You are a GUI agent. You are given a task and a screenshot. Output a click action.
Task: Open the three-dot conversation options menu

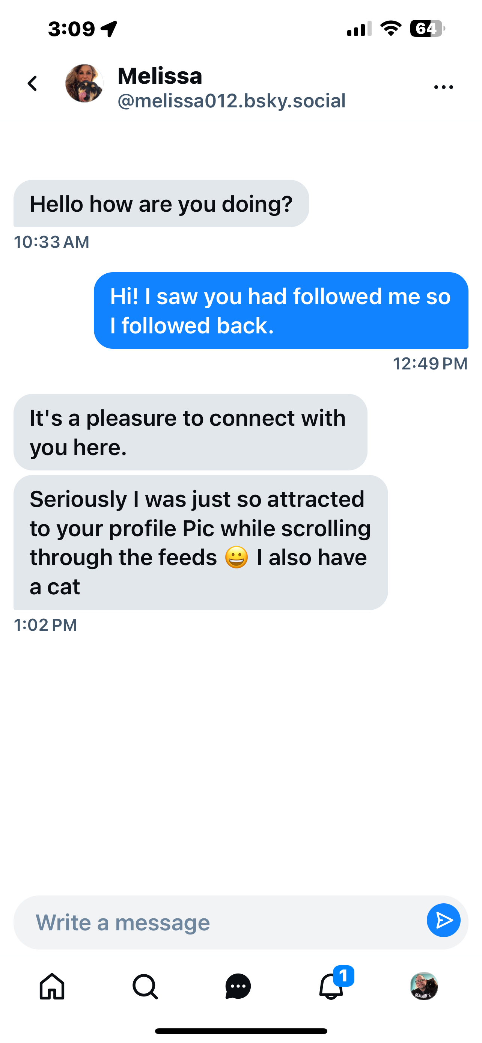(x=443, y=87)
